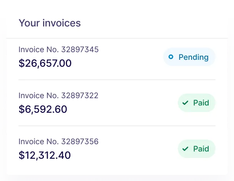Open Invoice No. 32897345 label
The image size is (234, 181).
pyautogui.click(x=58, y=49)
